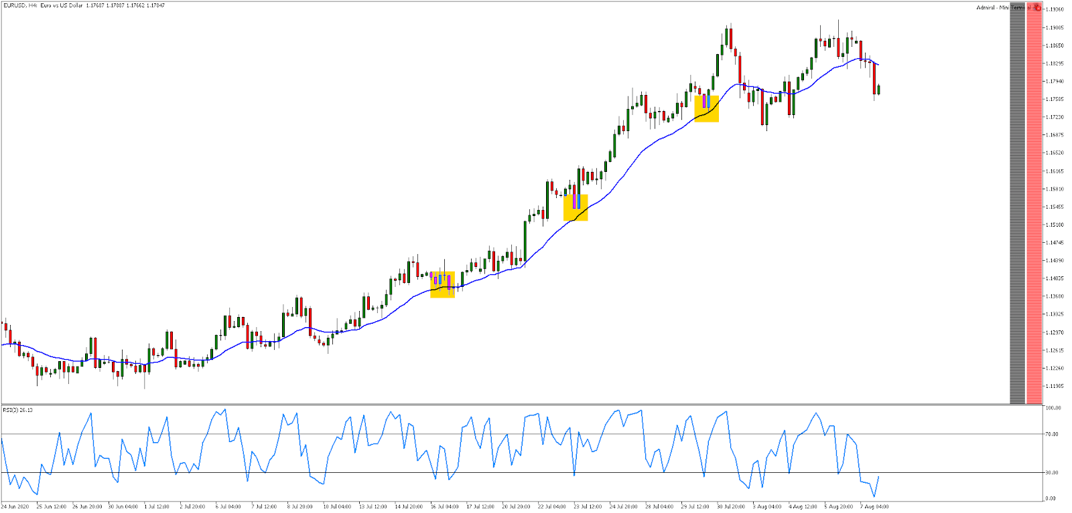Click the red vertical bar by price scale
1072x513 pixels.
click(x=1034, y=203)
